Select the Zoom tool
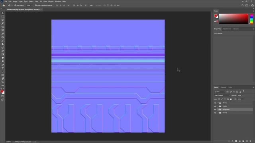Screen dimensions: 255x143 3,82
